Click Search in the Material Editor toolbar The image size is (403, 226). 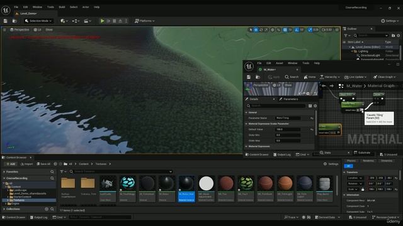pos(292,77)
